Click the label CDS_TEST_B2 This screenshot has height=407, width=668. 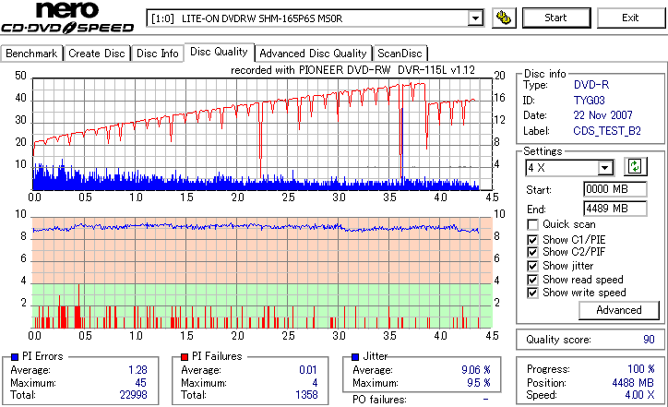(x=607, y=131)
